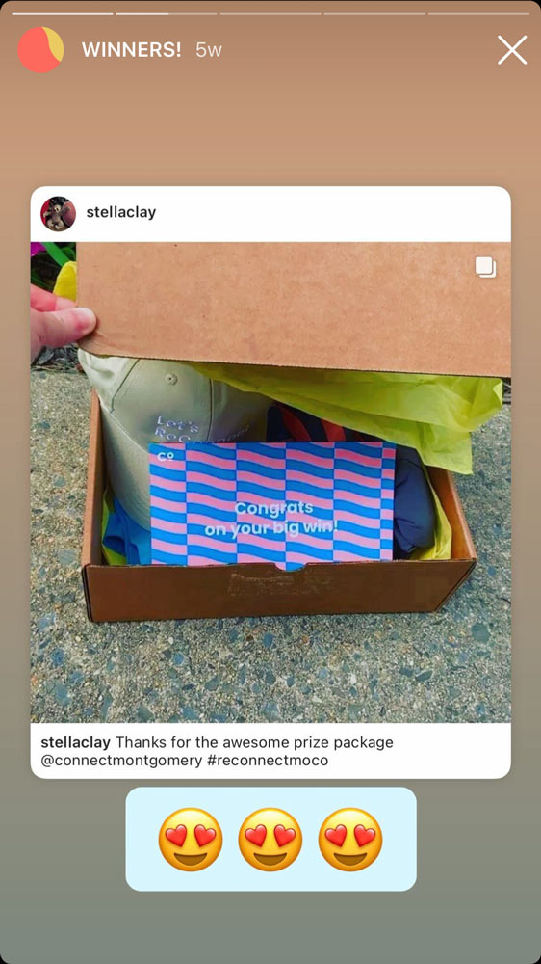Open the shared prize box photo
This screenshot has width=541, height=964.
click(270, 482)
